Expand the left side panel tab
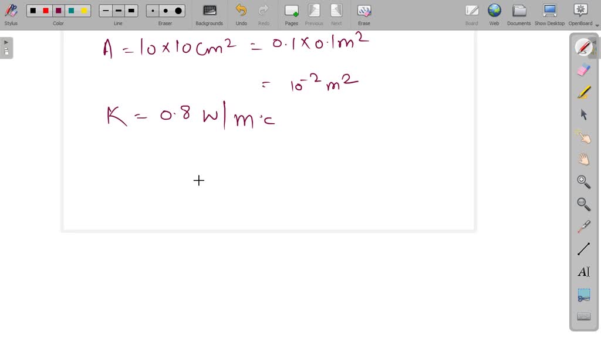601x338 pixels. (x=6, y=48)
